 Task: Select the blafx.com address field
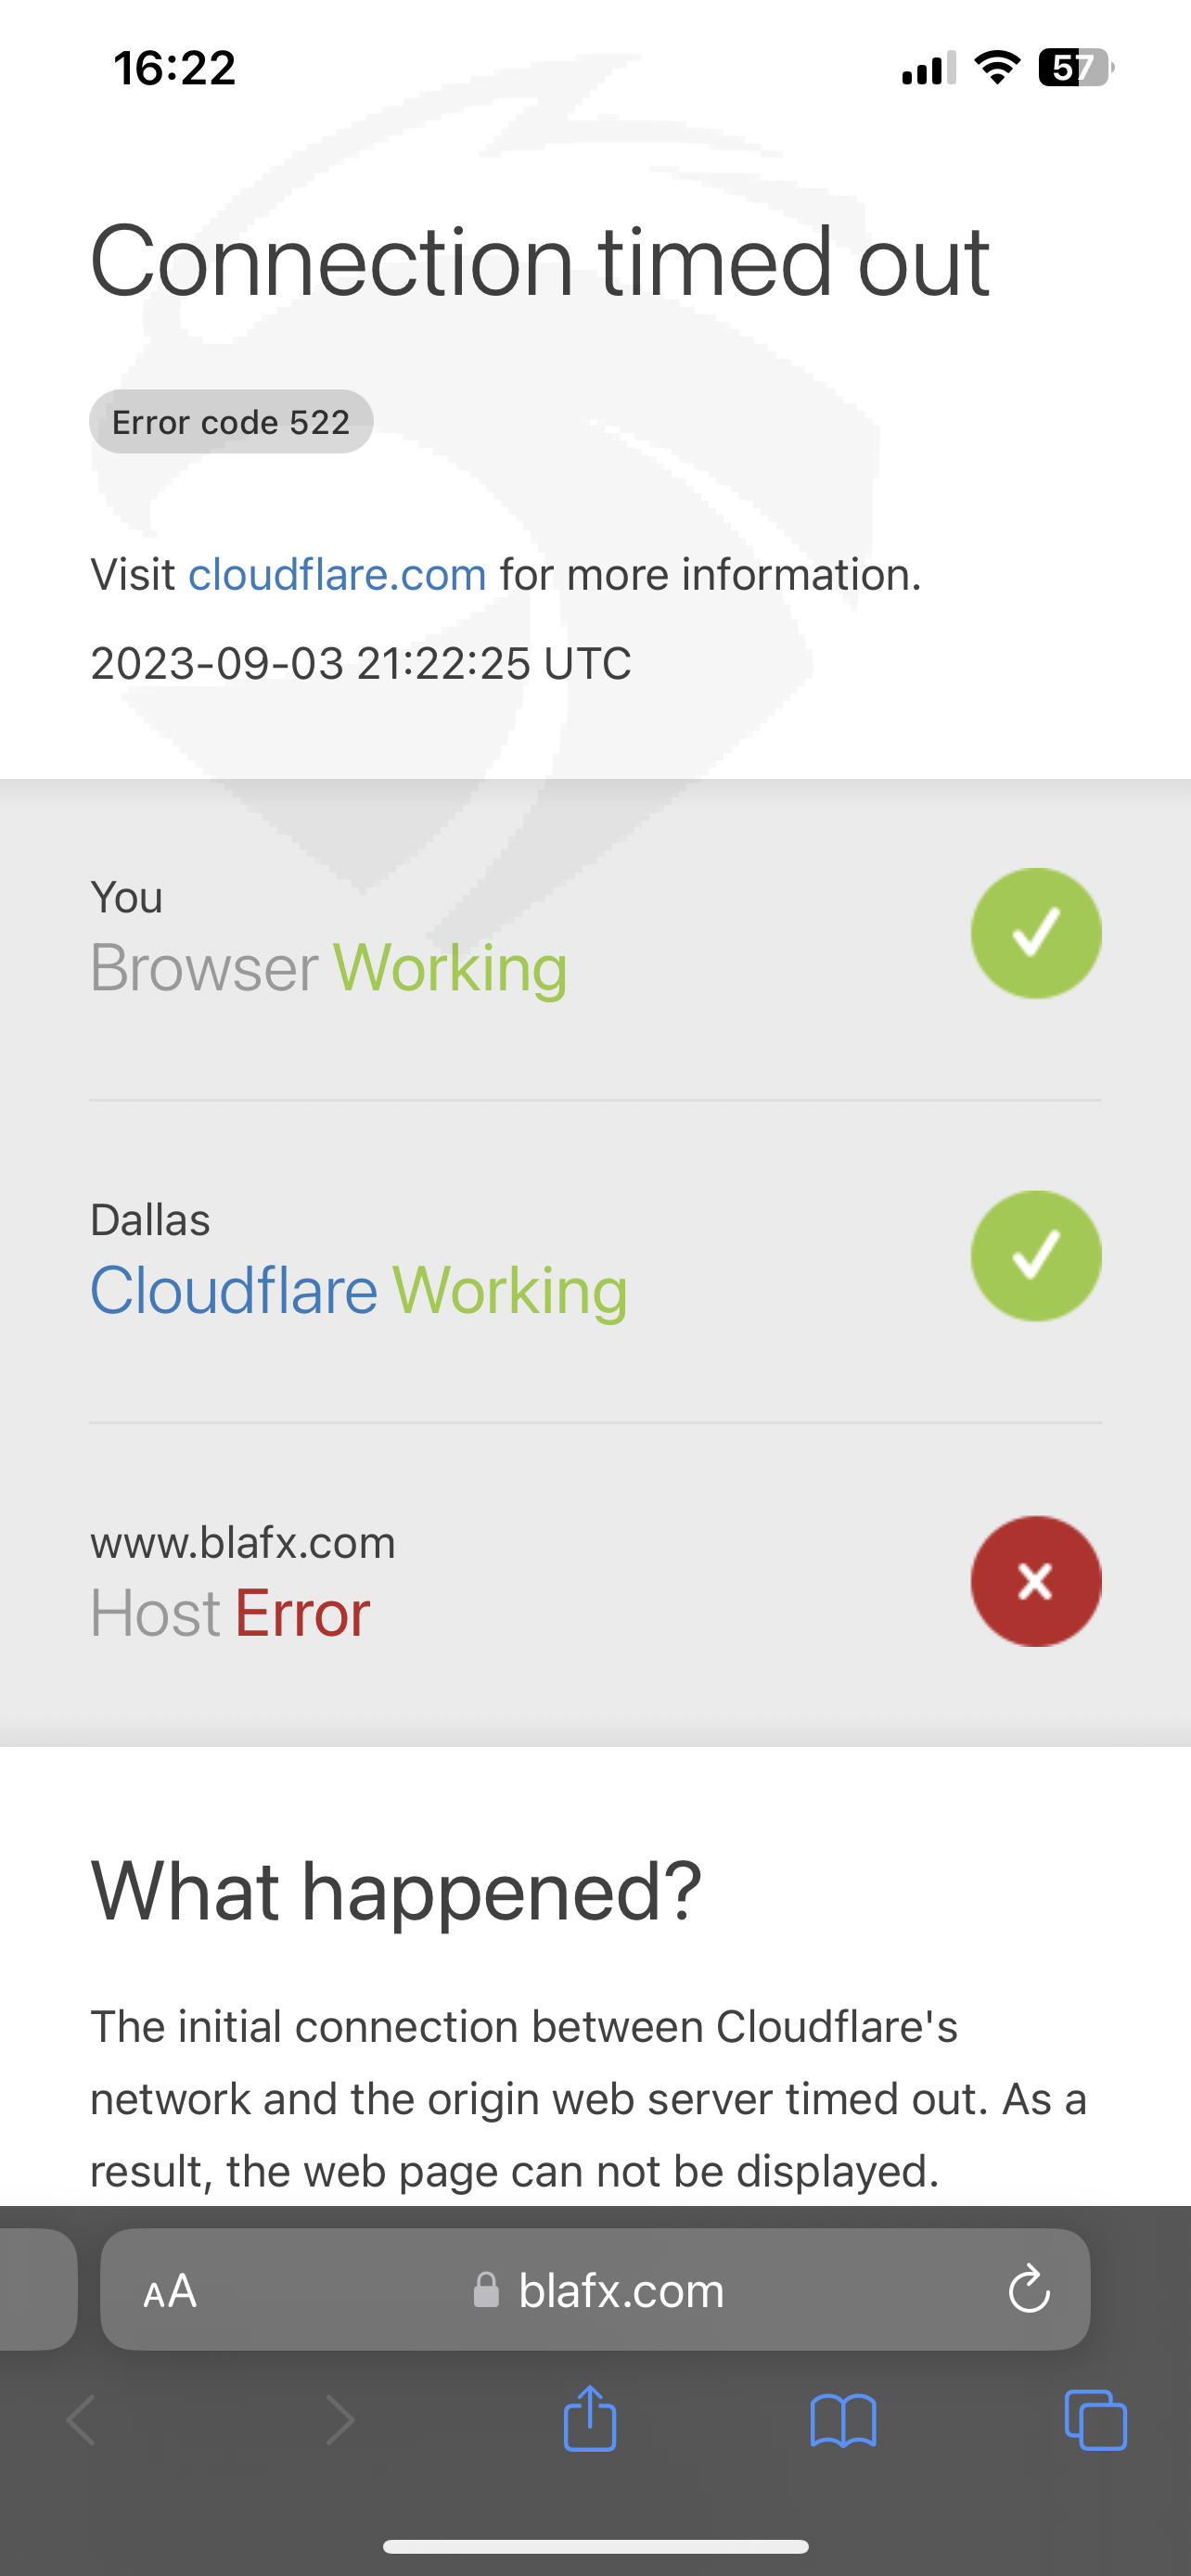click(595, 2289)
